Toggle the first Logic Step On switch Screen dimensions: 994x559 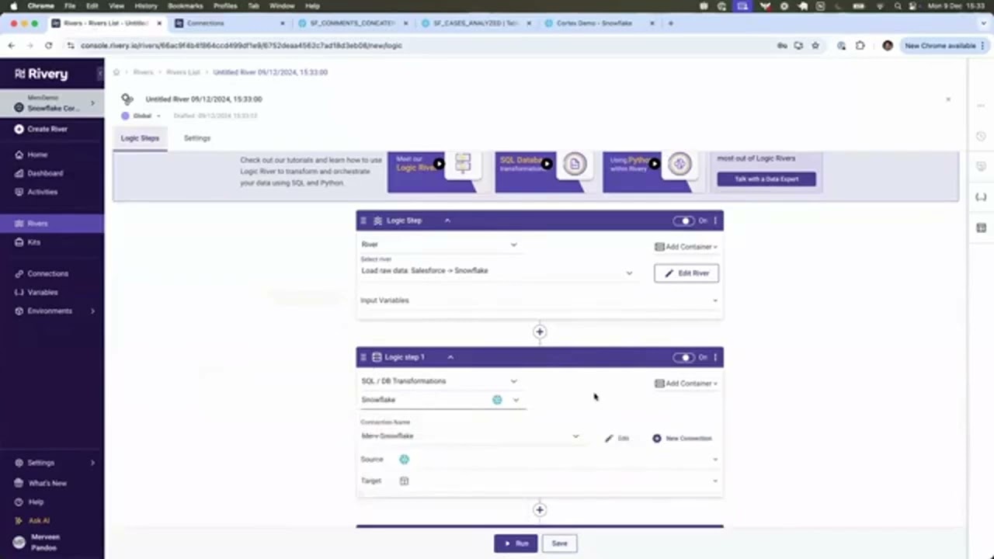point(683,220)
